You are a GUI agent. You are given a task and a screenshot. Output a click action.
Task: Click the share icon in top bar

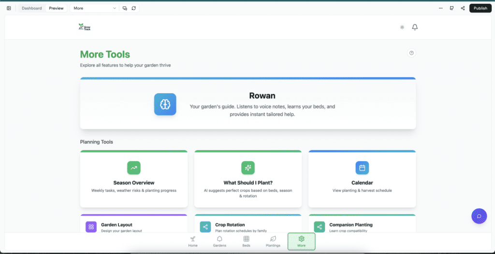click(463, 8)
